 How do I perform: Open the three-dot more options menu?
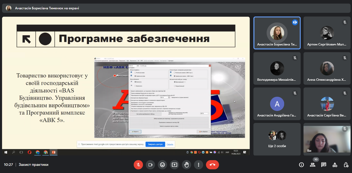198,164
